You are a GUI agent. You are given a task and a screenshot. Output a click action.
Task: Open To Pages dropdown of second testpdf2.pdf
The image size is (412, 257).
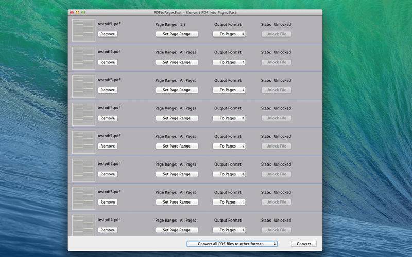(x=229, y=174)
